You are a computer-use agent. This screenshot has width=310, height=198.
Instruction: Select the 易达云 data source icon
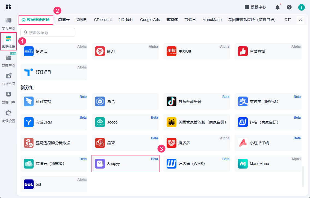coord(29,51)
